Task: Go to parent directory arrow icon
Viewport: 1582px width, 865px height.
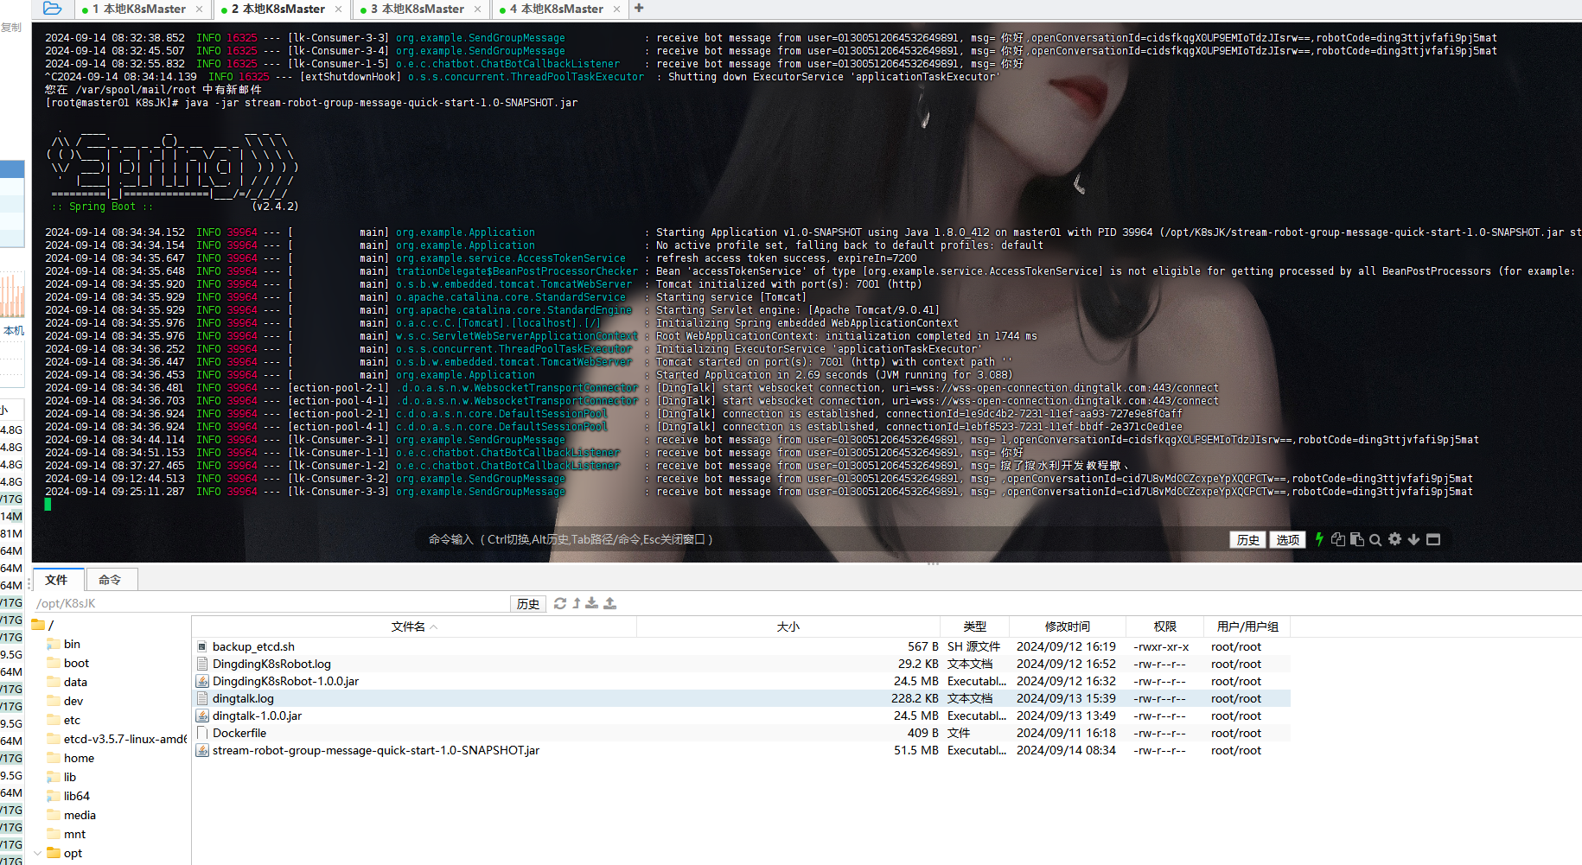Action: (x=577, y=603)
